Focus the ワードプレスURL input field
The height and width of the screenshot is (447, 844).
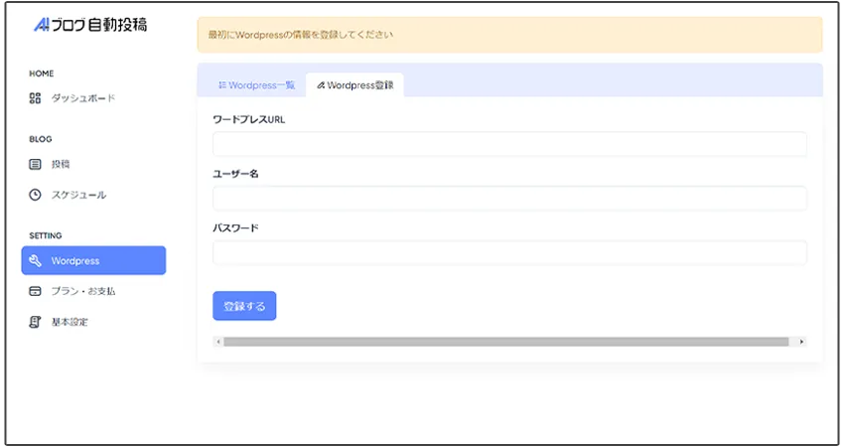pos(509,144)
